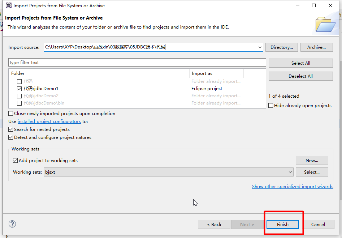
Task: Click the Cancel button
Action: 318,225
